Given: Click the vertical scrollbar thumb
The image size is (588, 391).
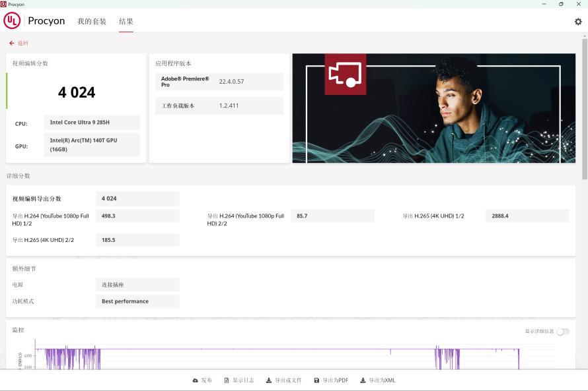Looking at the screenshot, I should 584,109.
